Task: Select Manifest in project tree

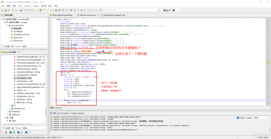Action: tap(18, 28)
